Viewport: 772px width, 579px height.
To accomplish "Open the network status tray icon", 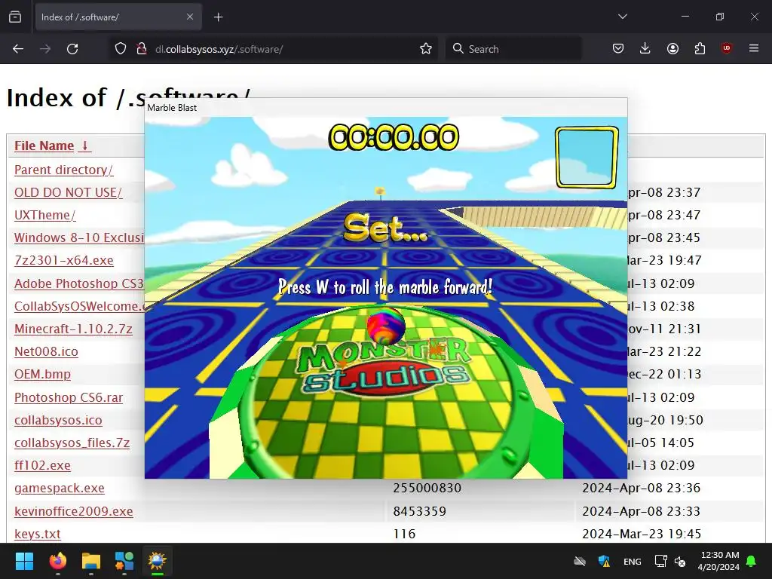I will pyautogui.click(x=660, y=561).
